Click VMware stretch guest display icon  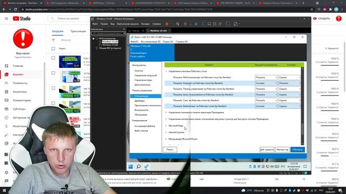pyautogui.click(x=236, y=24)
